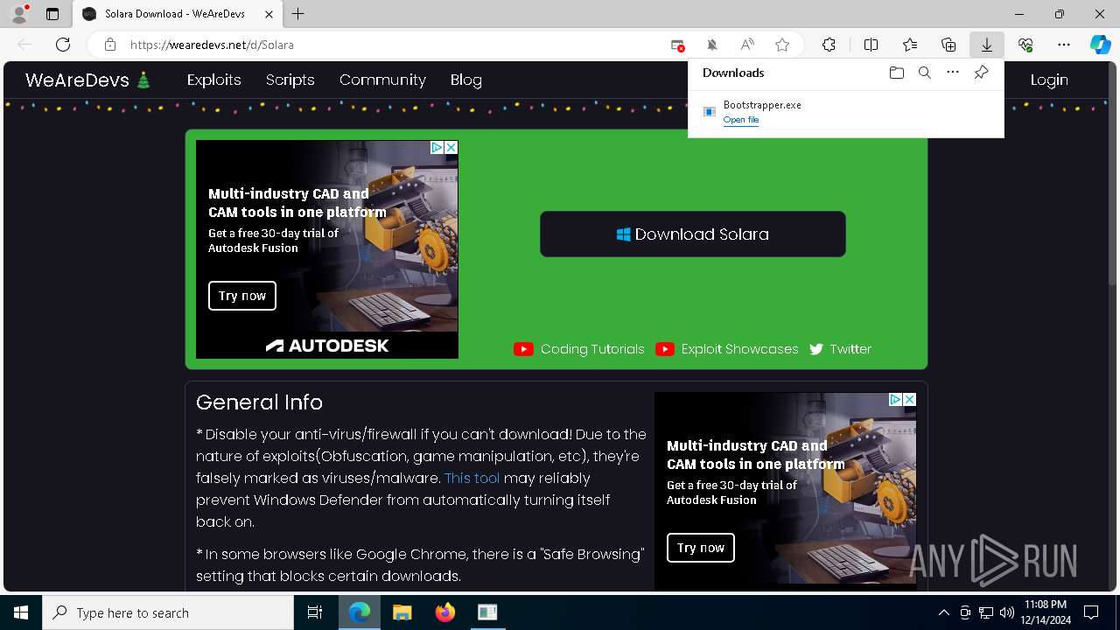Open more options in Downloads panel

[x=953, y=73]
